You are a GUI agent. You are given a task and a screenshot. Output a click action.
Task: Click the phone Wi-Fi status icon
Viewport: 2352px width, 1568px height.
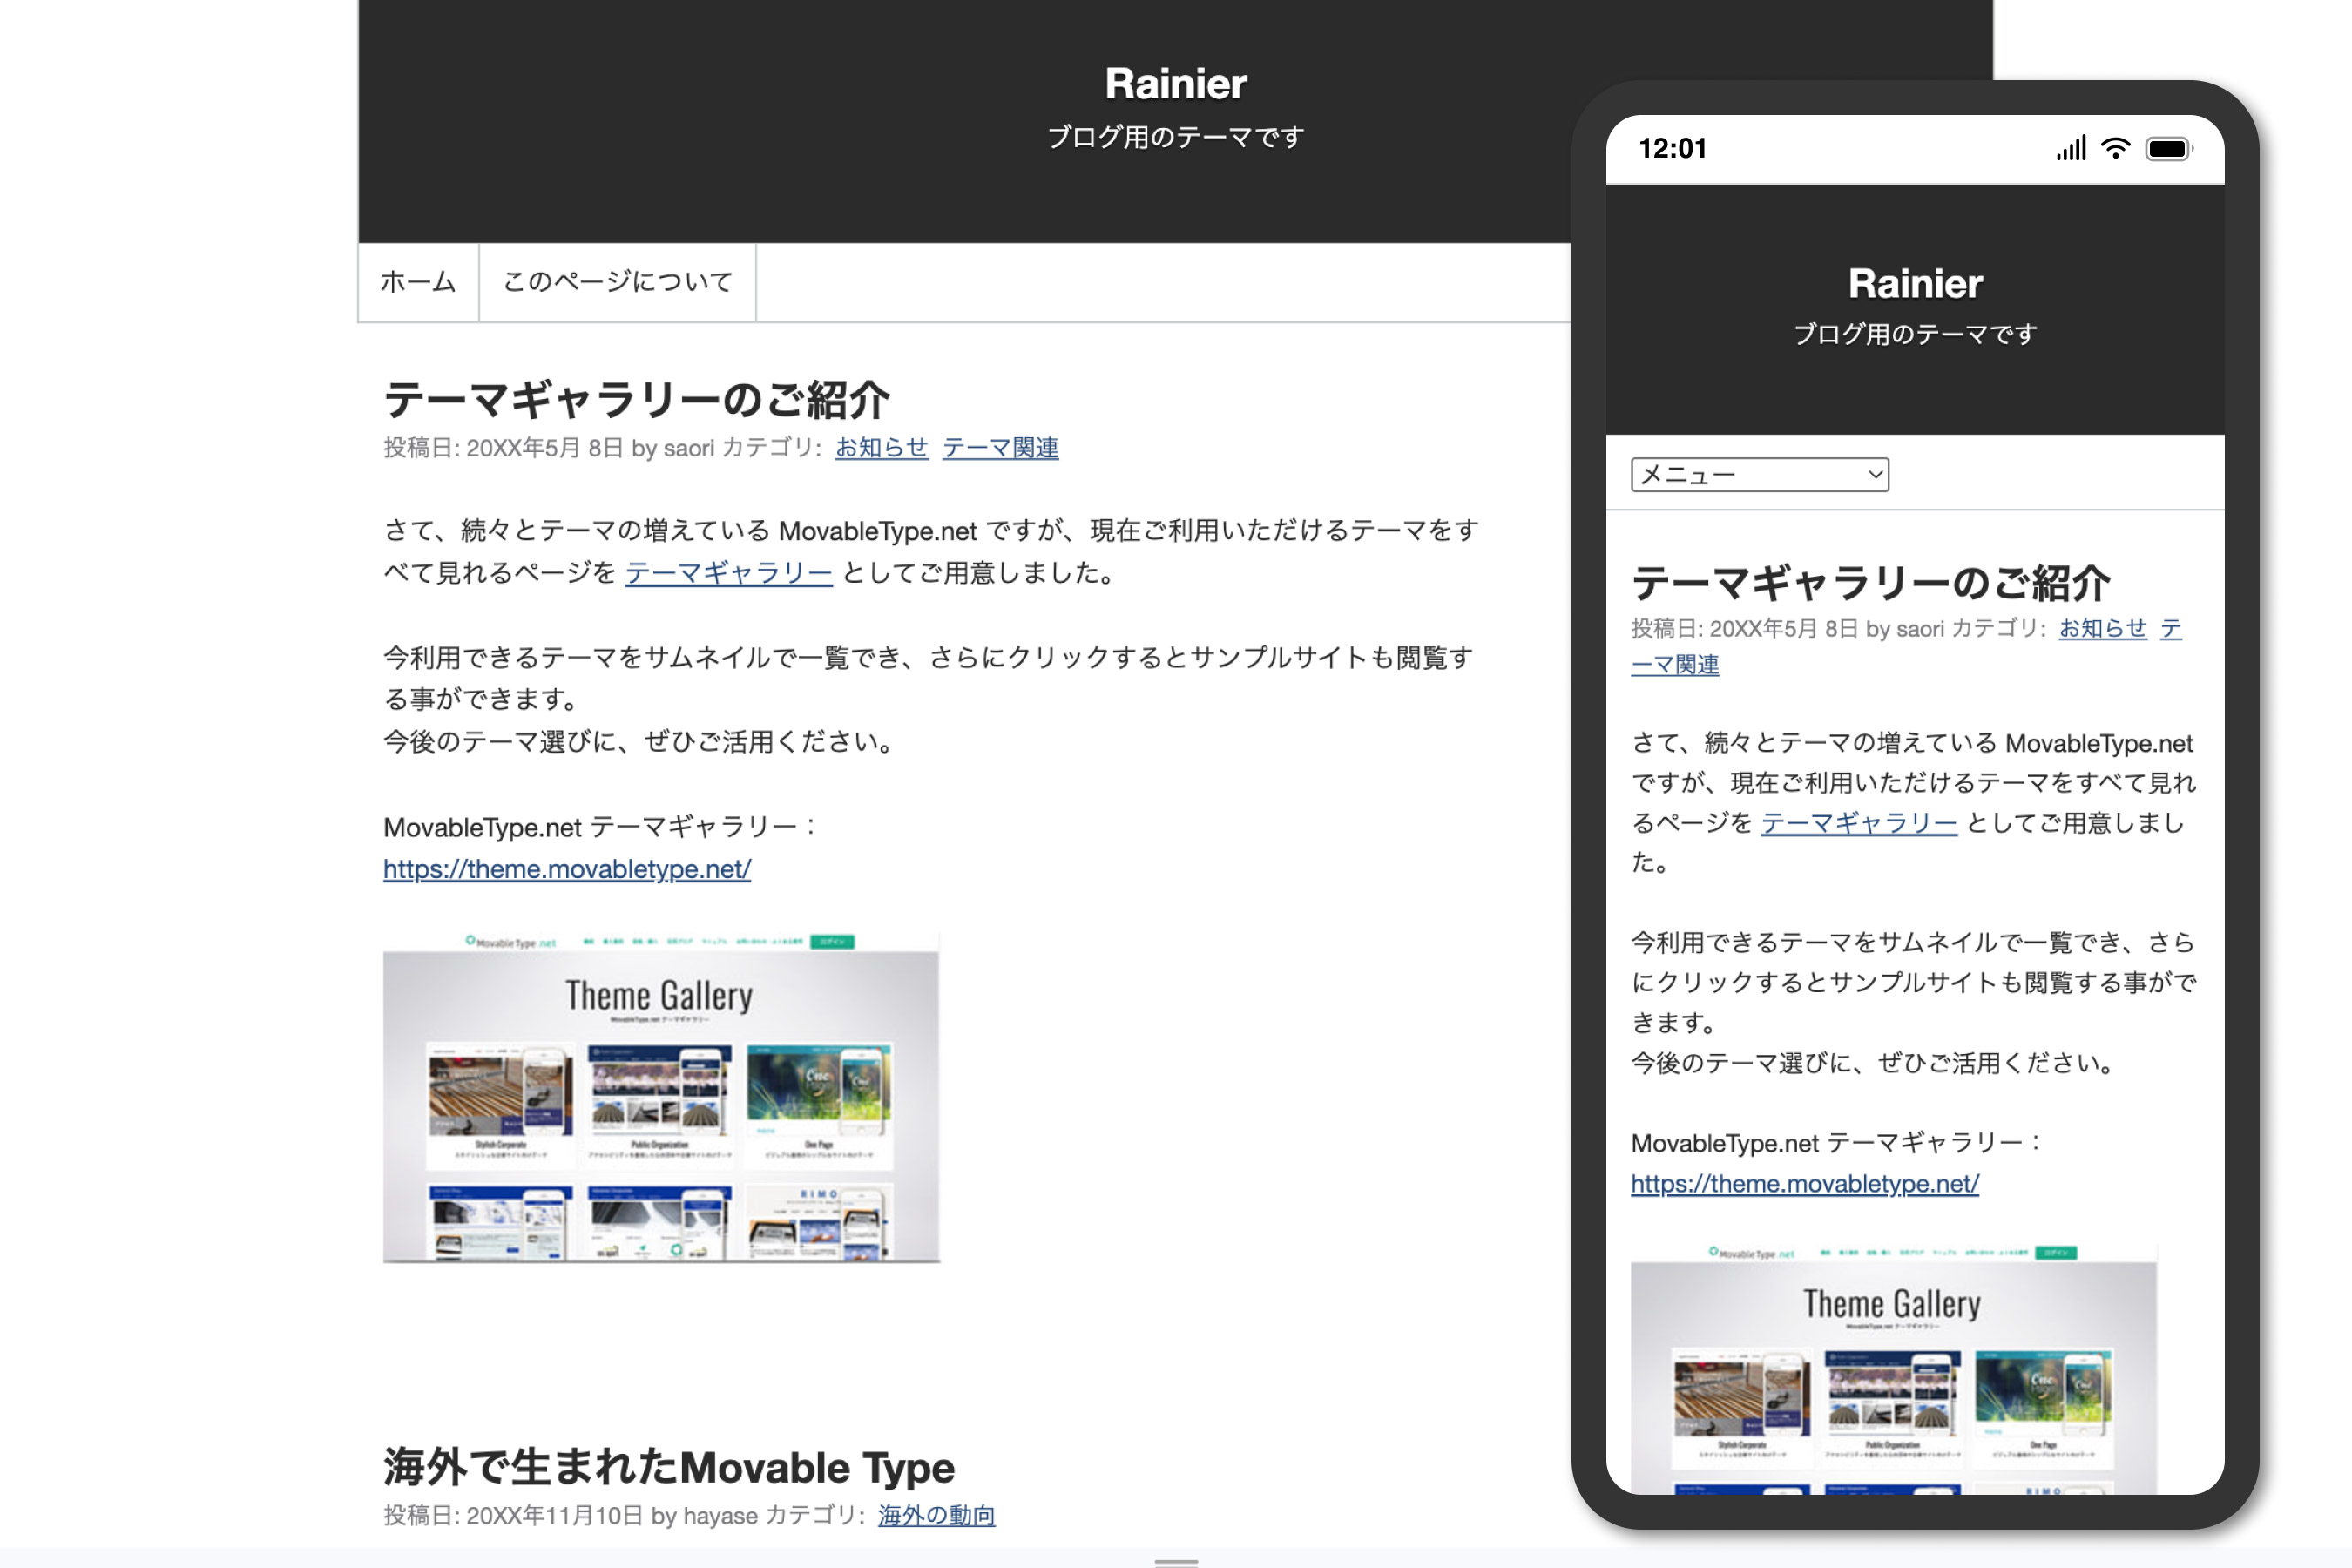tap(2115, 149)
